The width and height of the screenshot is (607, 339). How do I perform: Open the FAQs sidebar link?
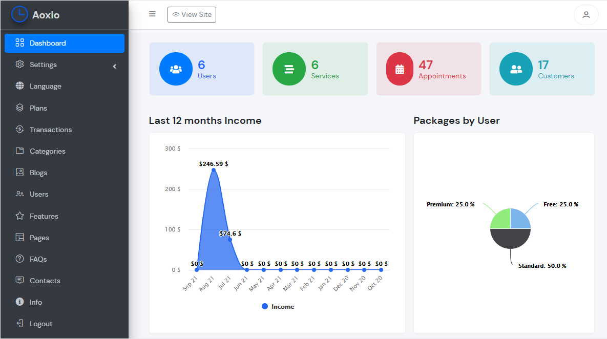[x=64, y=259]
